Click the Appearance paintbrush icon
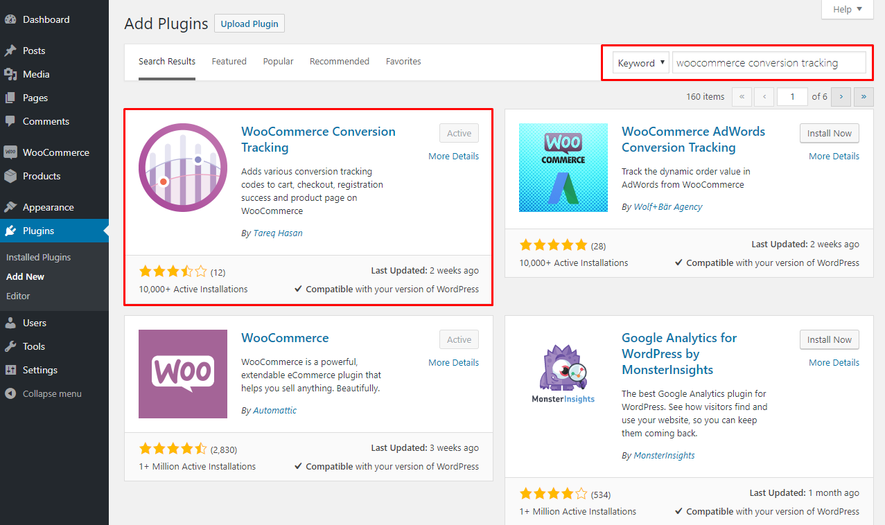 (x=10, y=207)
